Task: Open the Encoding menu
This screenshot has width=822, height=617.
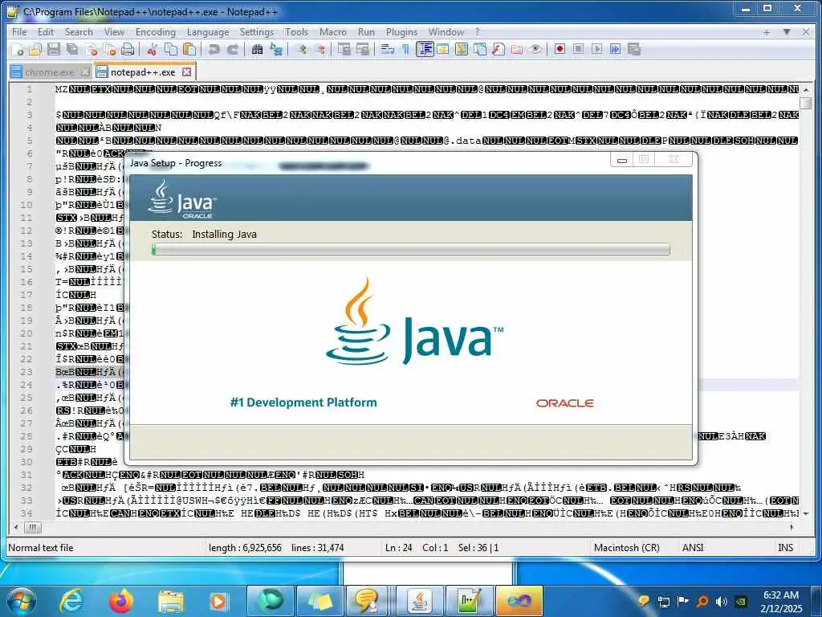Action: click(156, 32)
